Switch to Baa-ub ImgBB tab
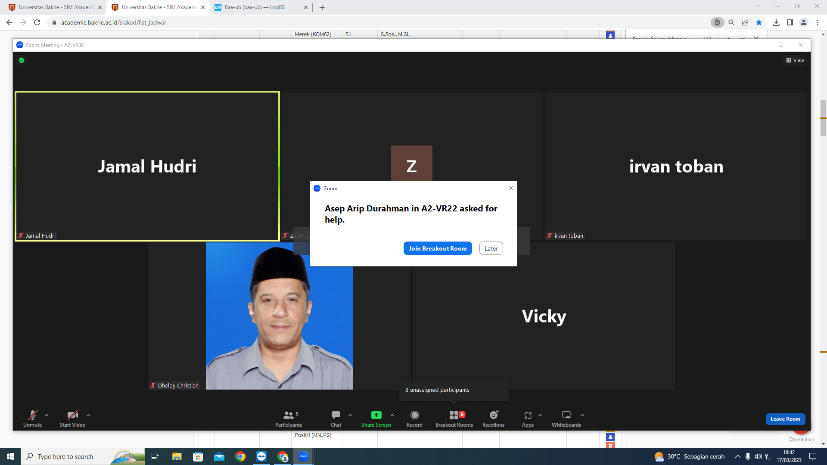Image resolution: width=827 pixels, height=465 pixels. pos(261,7)
